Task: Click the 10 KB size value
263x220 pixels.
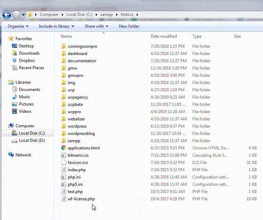Action: [252, 199]
